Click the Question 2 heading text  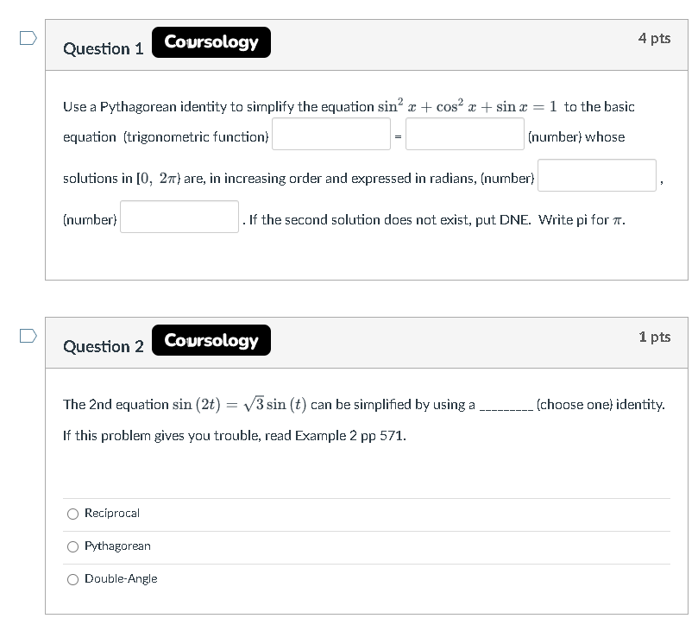[x=104, y=347]
